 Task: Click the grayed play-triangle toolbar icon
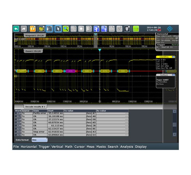[89, 29]
